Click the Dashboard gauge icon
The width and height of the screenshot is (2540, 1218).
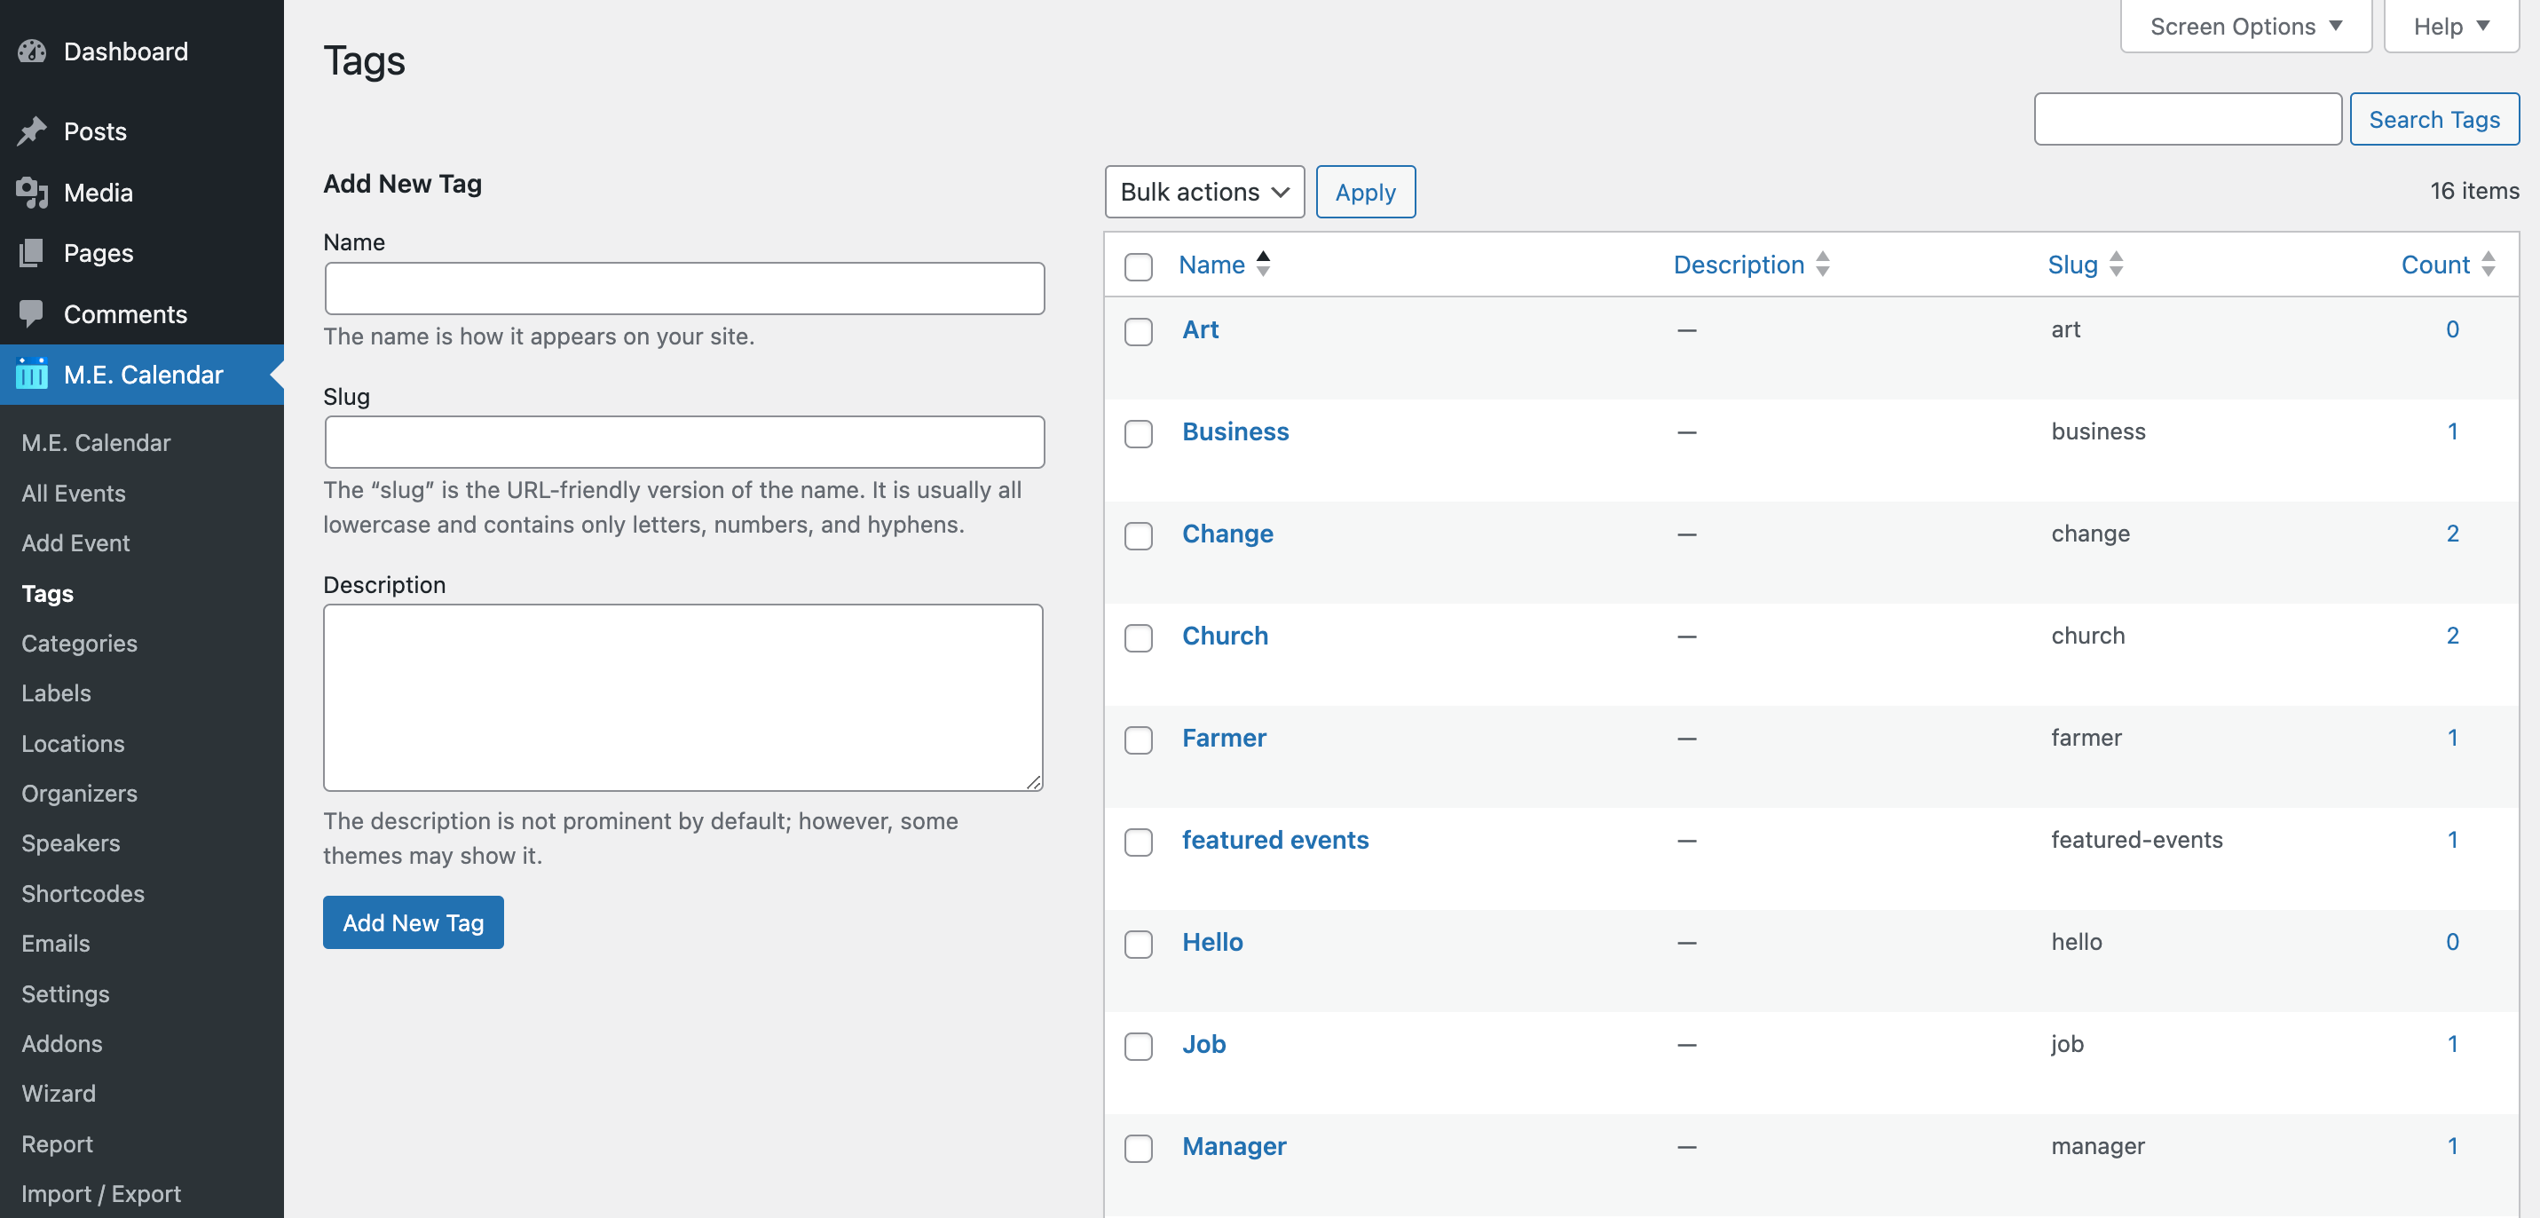point(32,51)
